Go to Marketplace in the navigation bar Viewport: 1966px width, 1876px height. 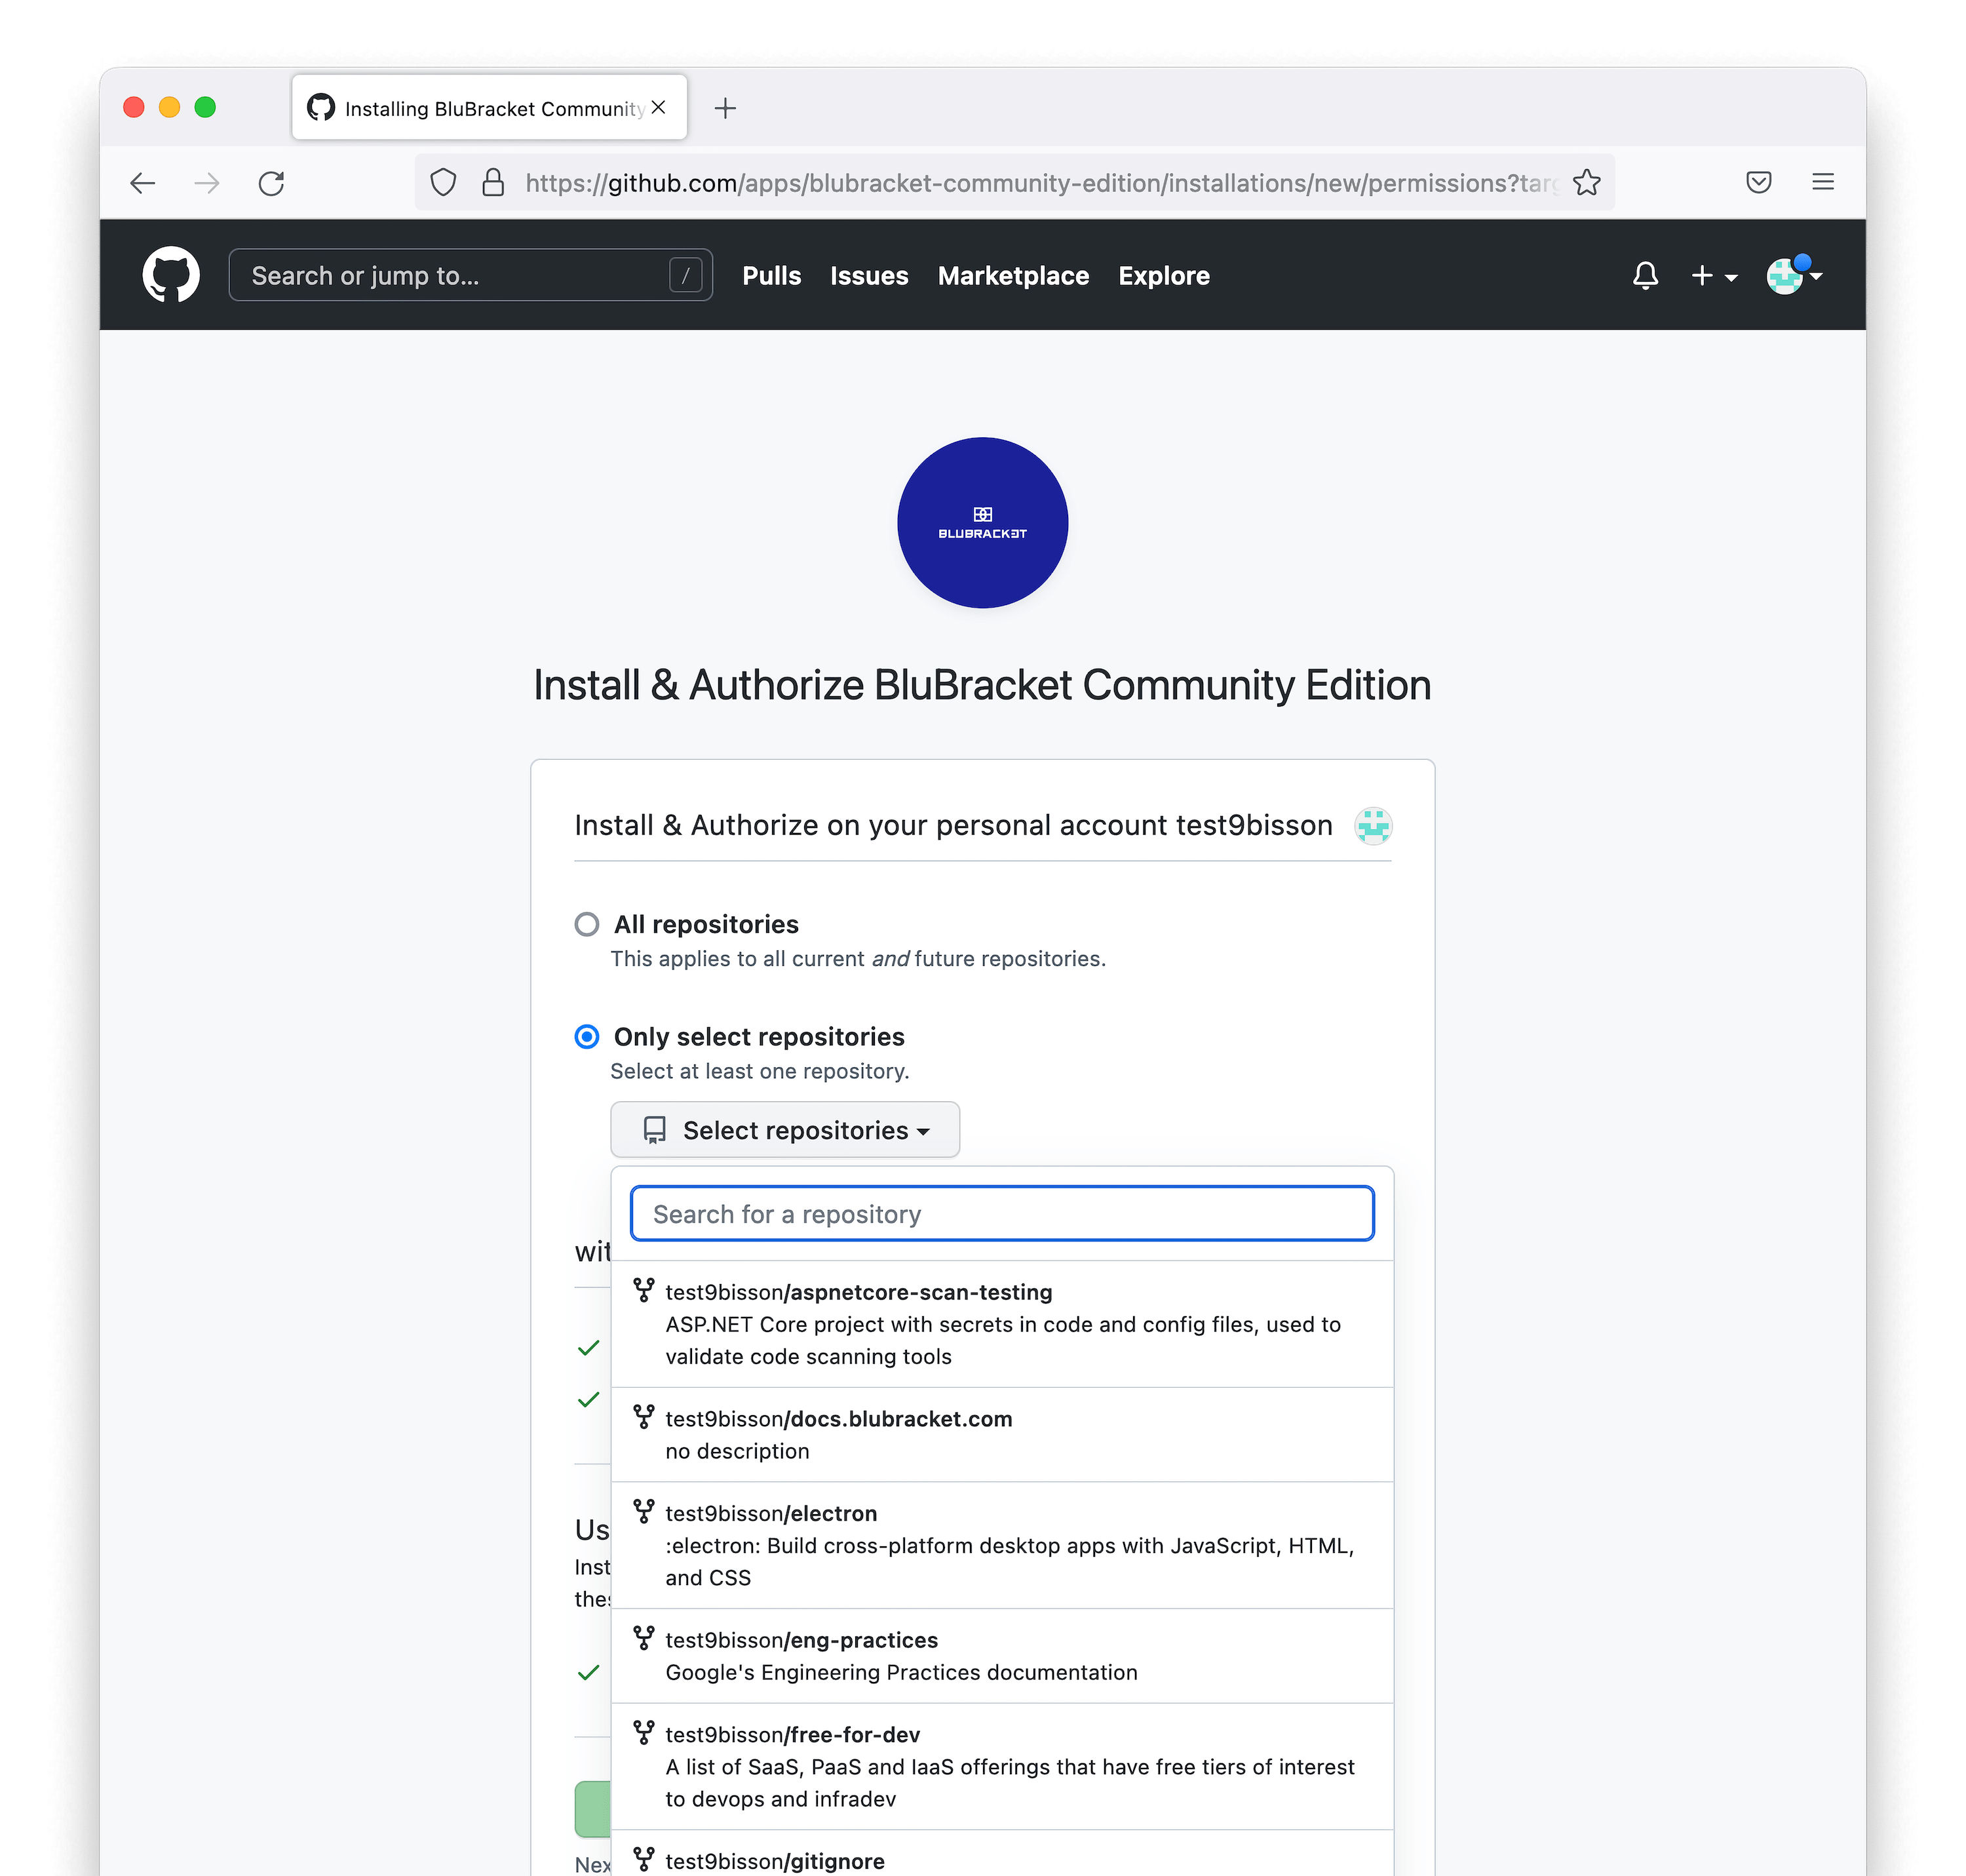pyautogui.click(x=1013, y=275)
